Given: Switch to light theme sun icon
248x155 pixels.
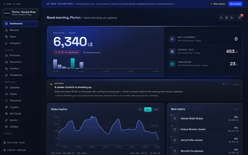Looking at the screenshot, I should tap(221, 18).
